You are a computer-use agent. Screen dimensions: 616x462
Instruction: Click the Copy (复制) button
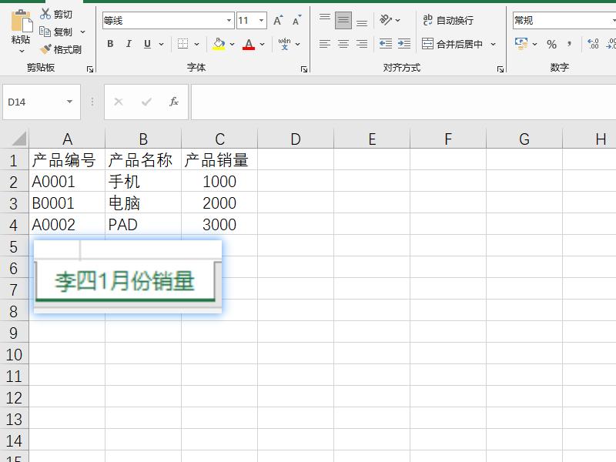tap(56, 32)
